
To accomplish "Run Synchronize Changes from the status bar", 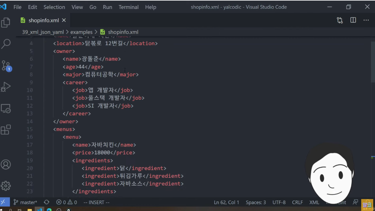I will click(x=46, y=202).
